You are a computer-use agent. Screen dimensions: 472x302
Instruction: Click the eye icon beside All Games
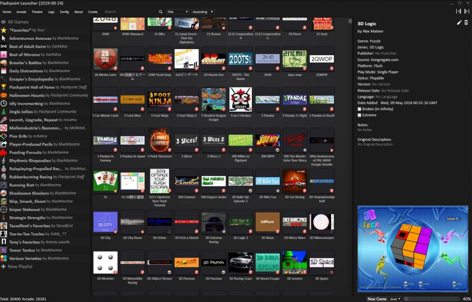(x=3, y=22)
